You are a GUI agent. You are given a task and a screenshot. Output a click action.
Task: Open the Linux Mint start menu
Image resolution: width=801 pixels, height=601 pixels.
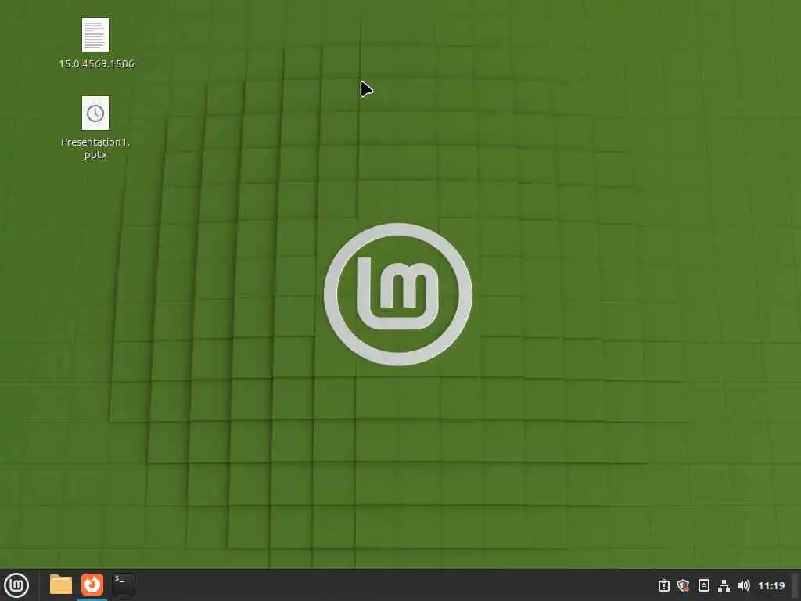tap(16, 585)
